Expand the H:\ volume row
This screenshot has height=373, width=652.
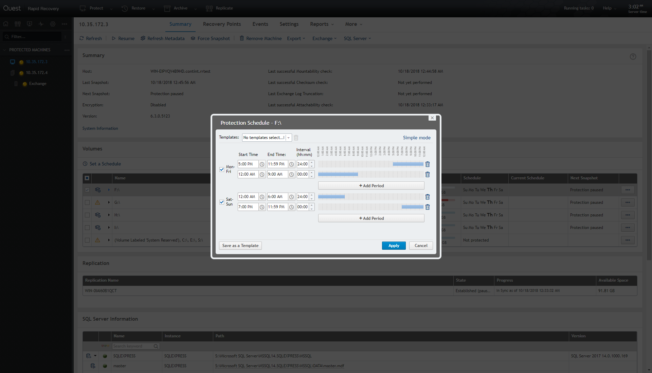(x=109, y=215)
